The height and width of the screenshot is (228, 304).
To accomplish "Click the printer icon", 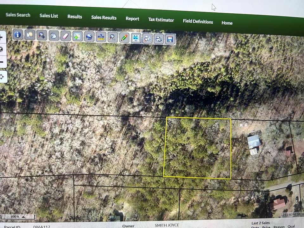I will pos(159,39).
